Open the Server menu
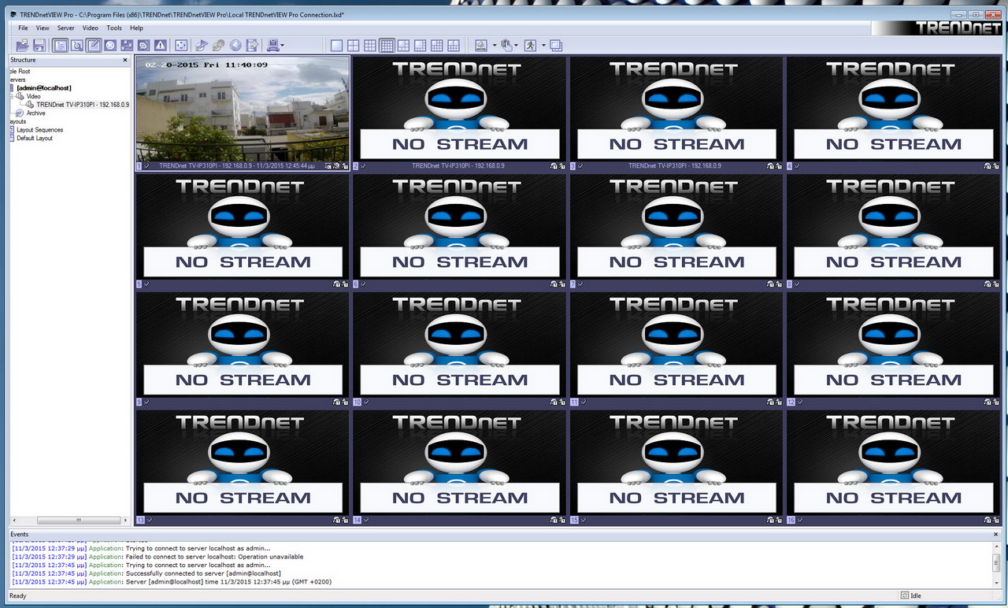1008x608 pixels. [x=66, y=28]
